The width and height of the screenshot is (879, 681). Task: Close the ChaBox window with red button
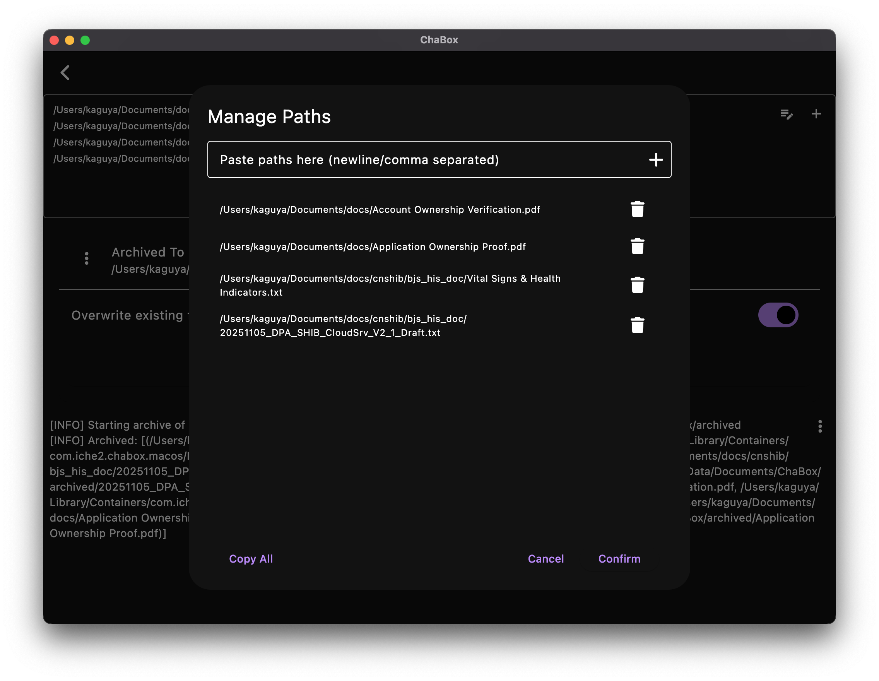54,40
